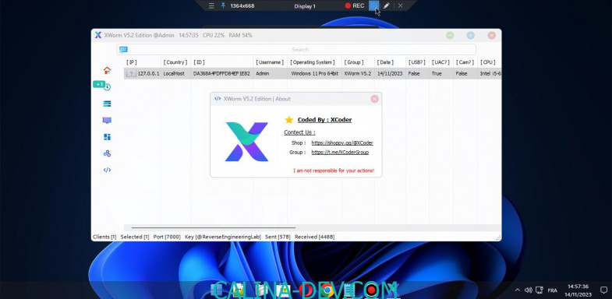This screenshot has width=612, height=299.
Task: Click the red disclaimer text in About
Action: [334, 171]
